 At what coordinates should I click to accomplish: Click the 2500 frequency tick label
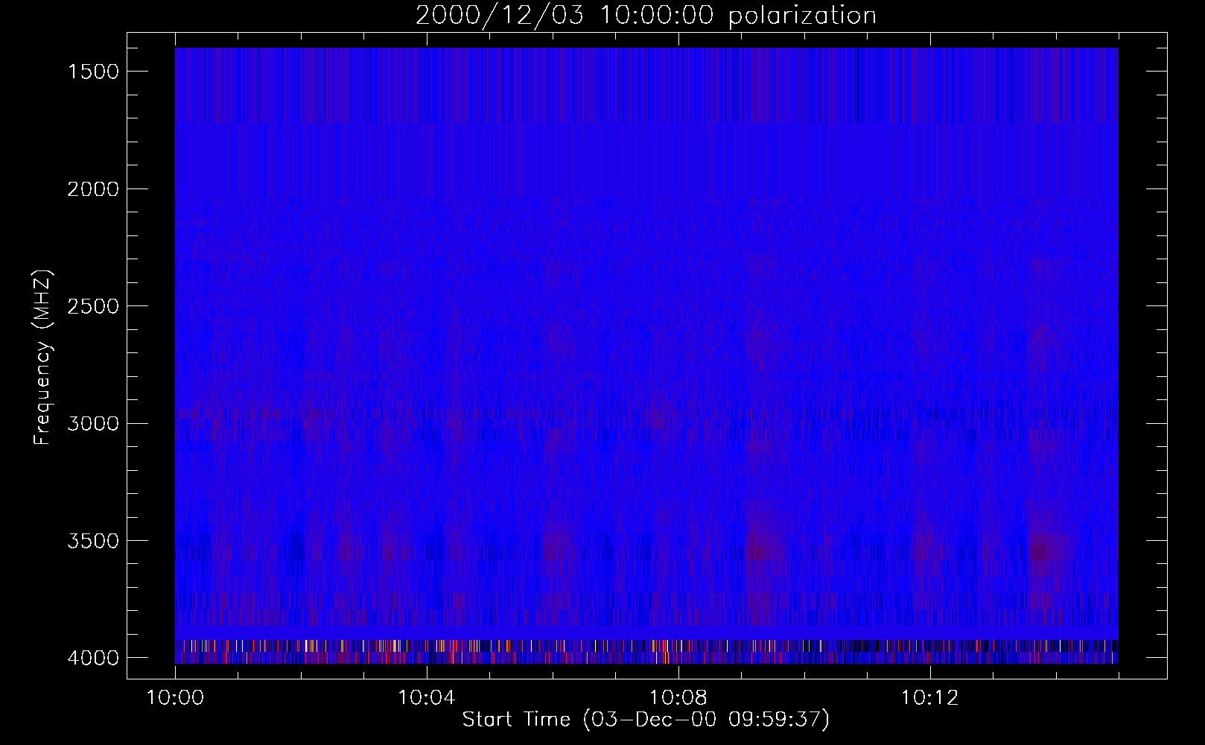tap(93, 306)
